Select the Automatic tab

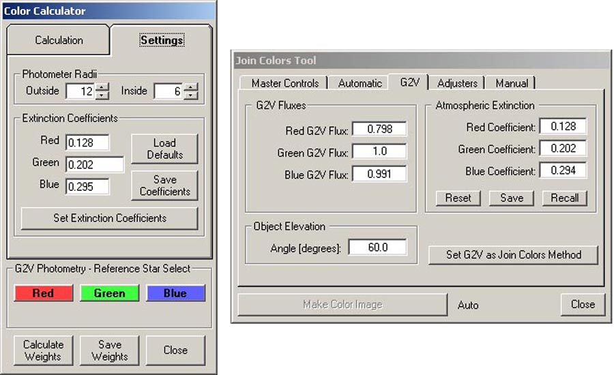(x=360, y=83)
